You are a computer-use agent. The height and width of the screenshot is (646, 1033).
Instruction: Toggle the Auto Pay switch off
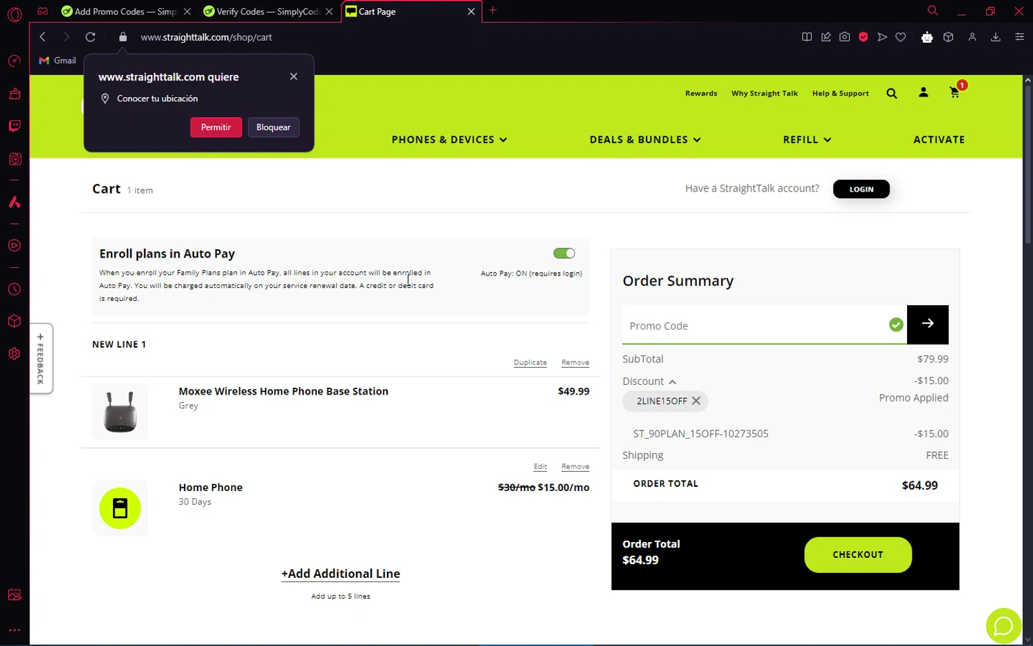tap(564, 253)
